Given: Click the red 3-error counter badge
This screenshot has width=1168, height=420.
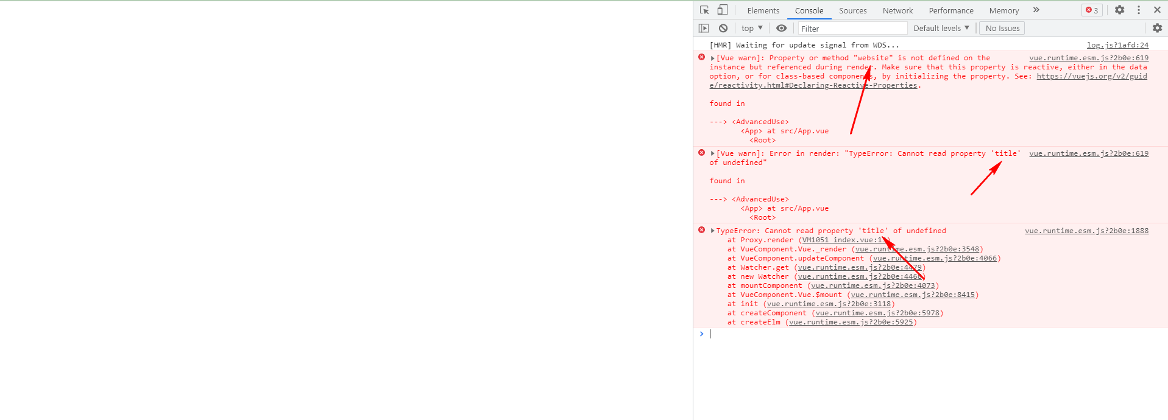Looking at the screenshot, I should tap(1092, 10).
